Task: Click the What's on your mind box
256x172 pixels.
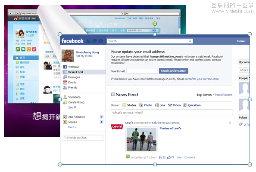Action: [x=172, y=113]
